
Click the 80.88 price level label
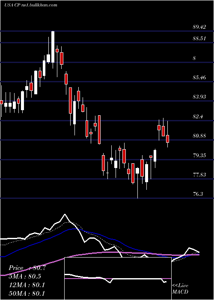point(199,136)
